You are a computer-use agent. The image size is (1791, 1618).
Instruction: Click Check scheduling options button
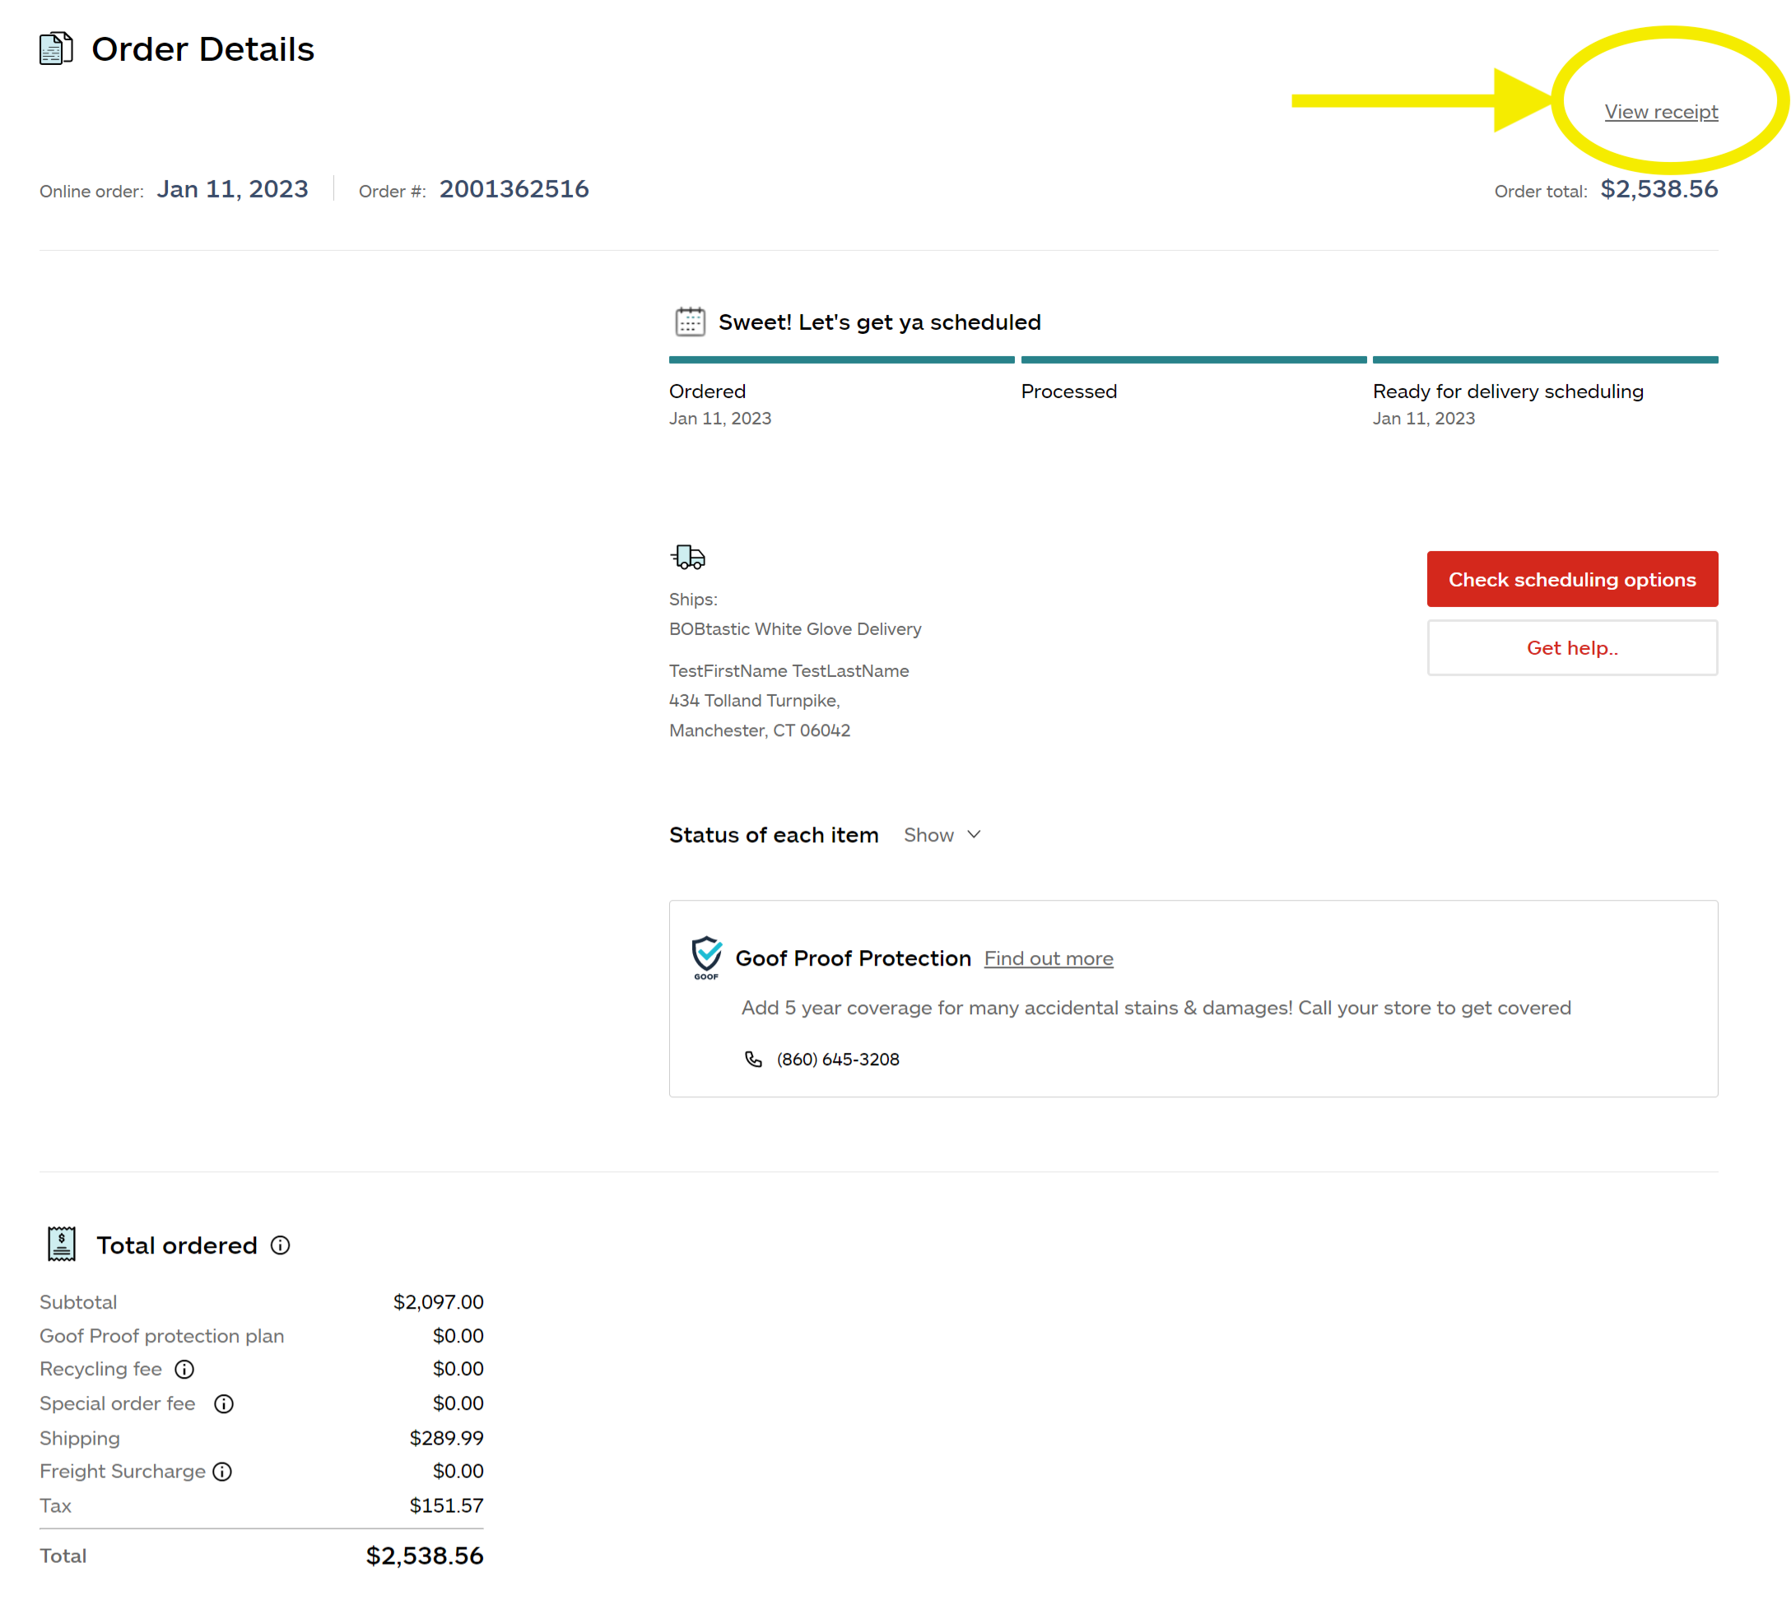(1571, 578)
